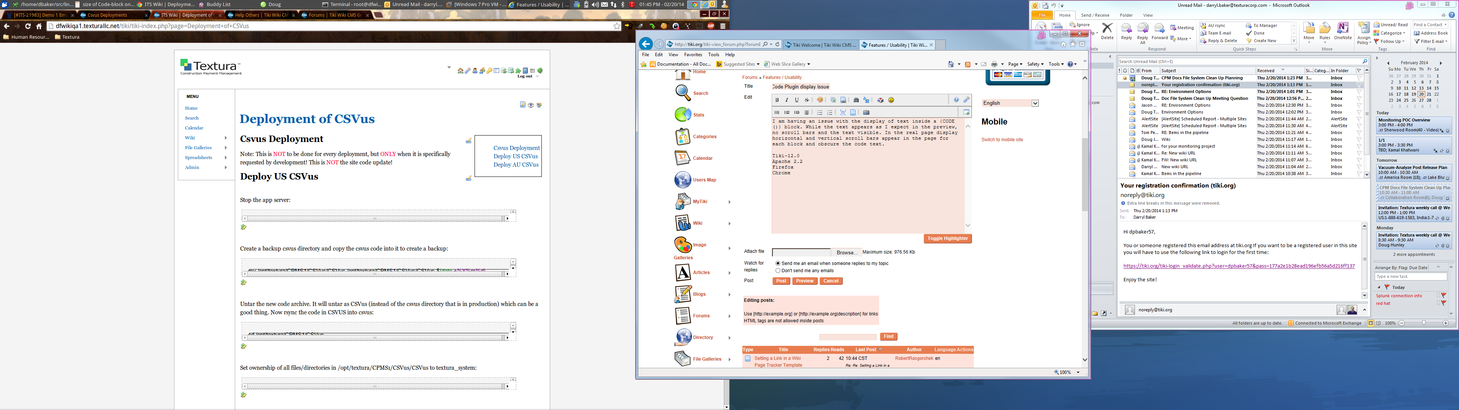Screen dimensions: 1459x410
Task: Check the 'red hat' task checkbox
Action: pos(1438,303)
